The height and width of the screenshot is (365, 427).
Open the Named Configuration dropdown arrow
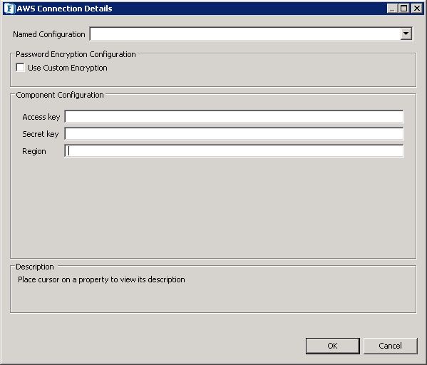[x=406, y=34]
